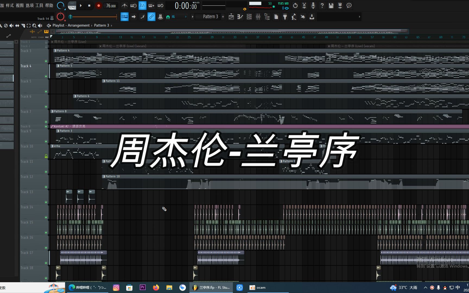Click the multilink to controllers knob icon
The height and width of the screenshot is (293, 469).
click(160, 17)
